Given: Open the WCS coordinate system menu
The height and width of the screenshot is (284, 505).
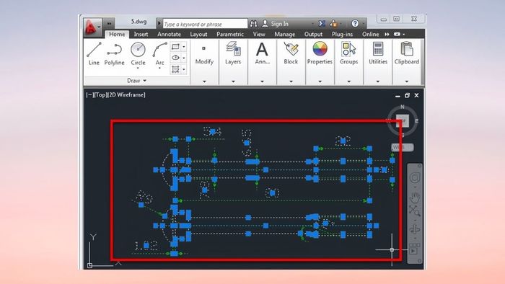Looking at the screenshot, I should point(402,147).
